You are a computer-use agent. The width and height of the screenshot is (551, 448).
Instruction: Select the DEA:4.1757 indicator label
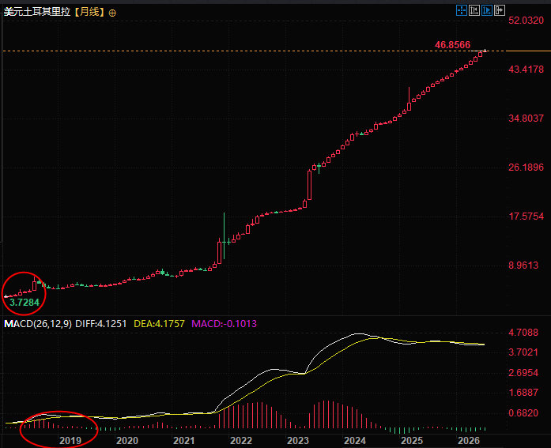pos(159,324)
